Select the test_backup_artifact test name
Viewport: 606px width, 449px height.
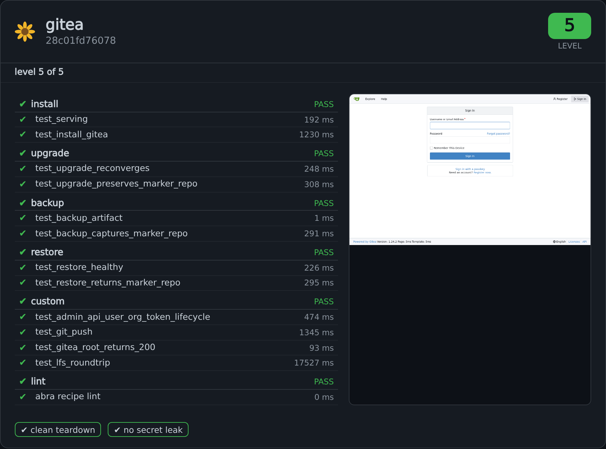click(x=79, y=218)
